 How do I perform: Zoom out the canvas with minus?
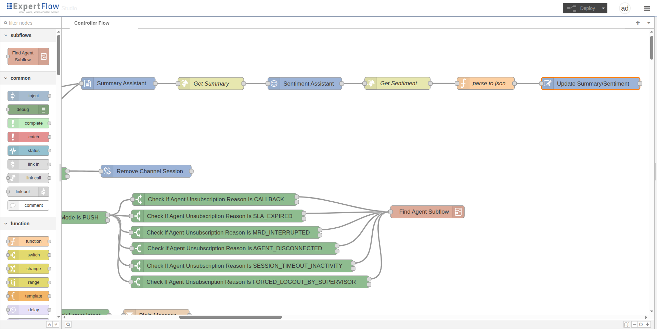[635, 325]
